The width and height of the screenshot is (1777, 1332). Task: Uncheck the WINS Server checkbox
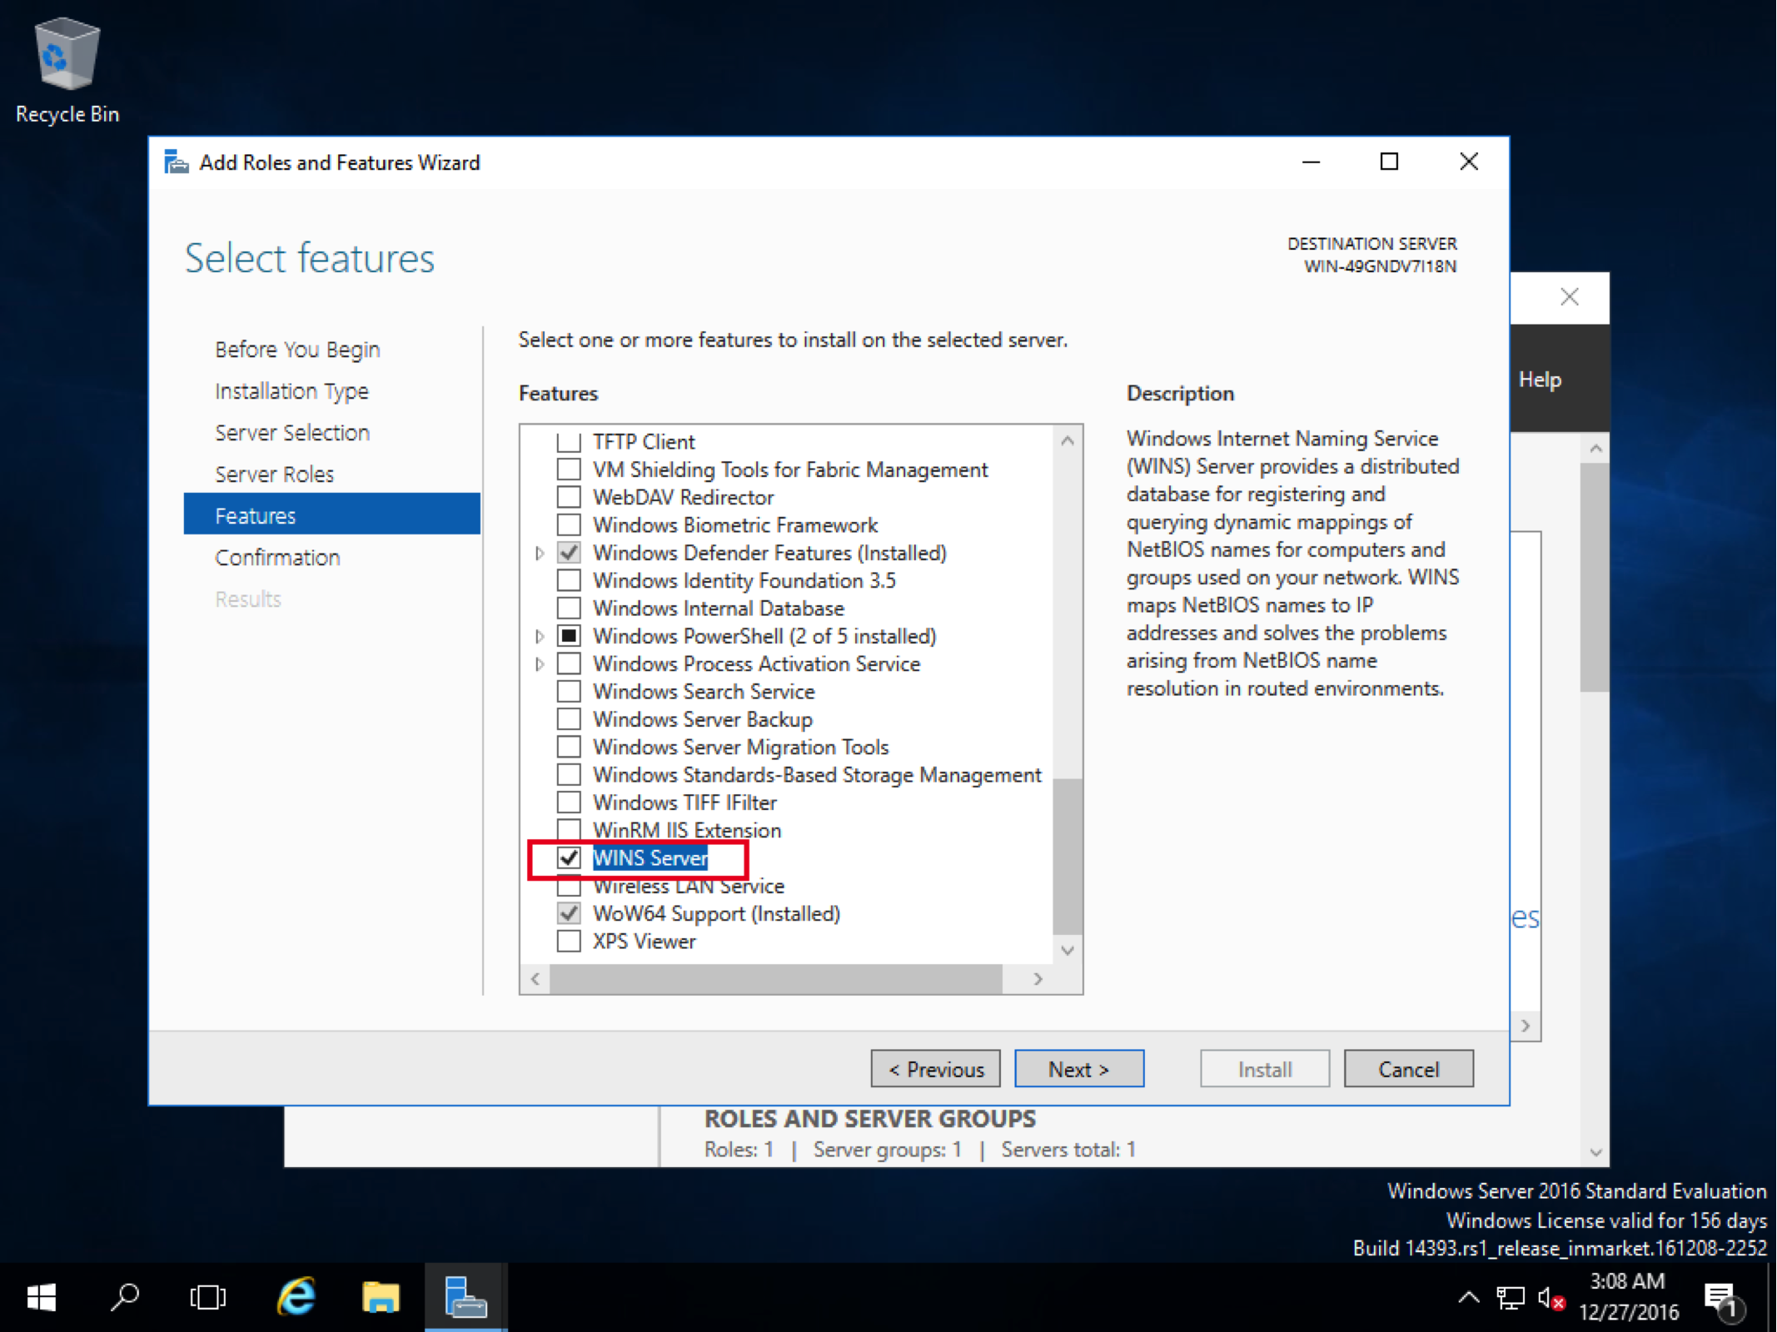click(569, 857)
